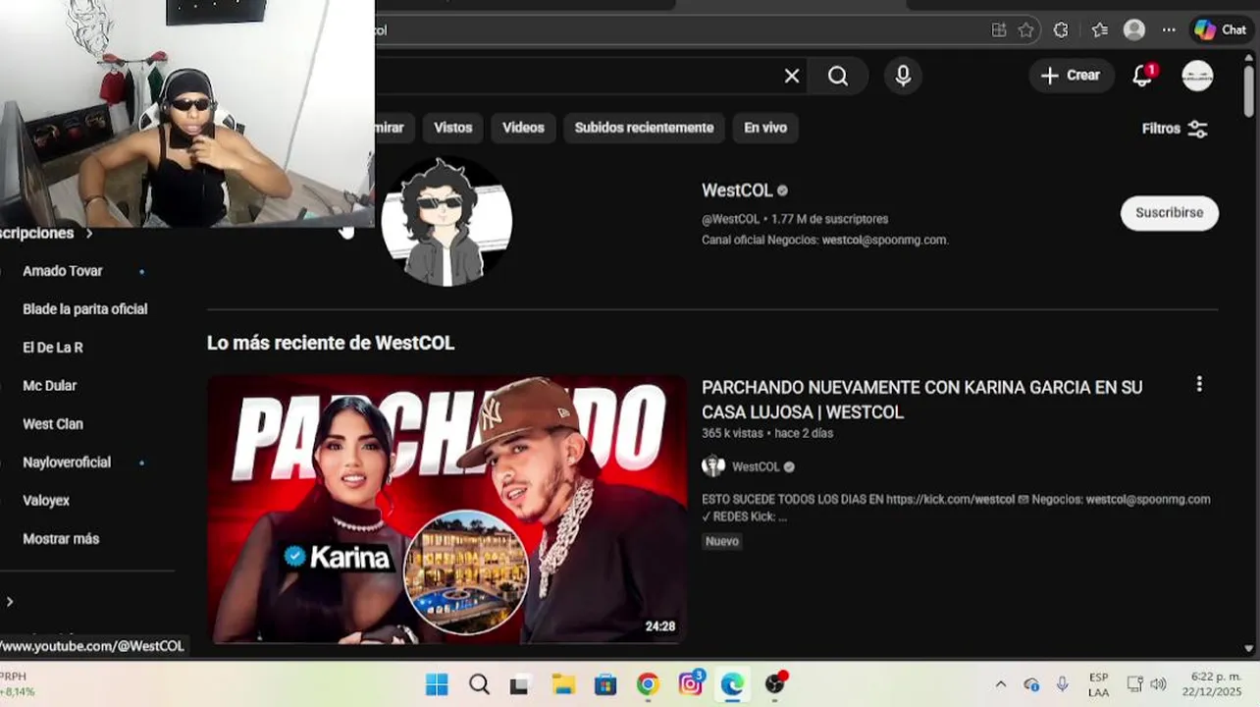Open the volume tray icon
1260x707 pixels.
[1158, 684]
